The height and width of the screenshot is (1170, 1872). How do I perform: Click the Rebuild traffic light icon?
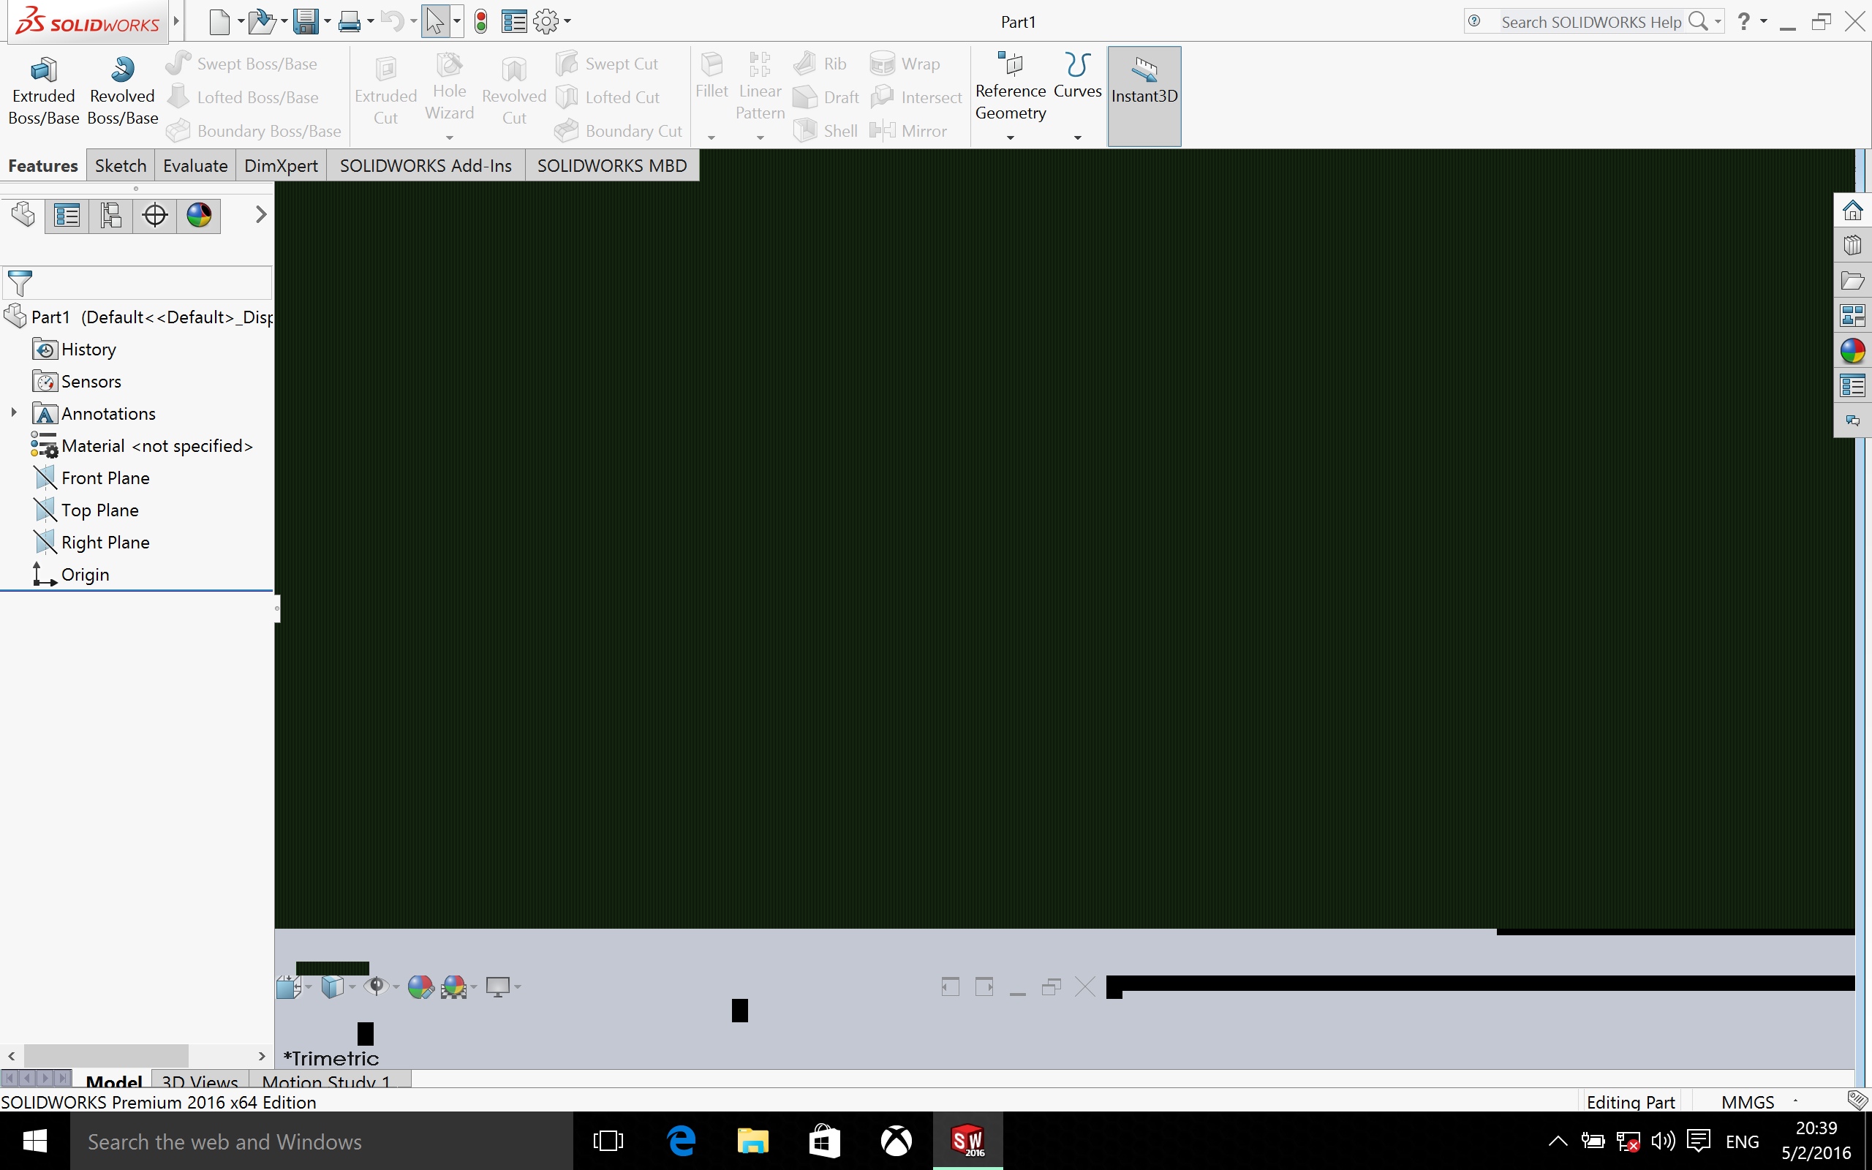pyautogui.click(x=481, y=22)
